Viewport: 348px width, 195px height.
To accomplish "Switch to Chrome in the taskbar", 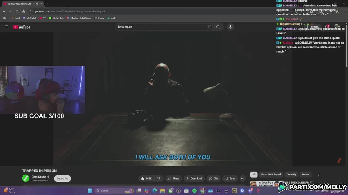I will (x=202, y=191).
